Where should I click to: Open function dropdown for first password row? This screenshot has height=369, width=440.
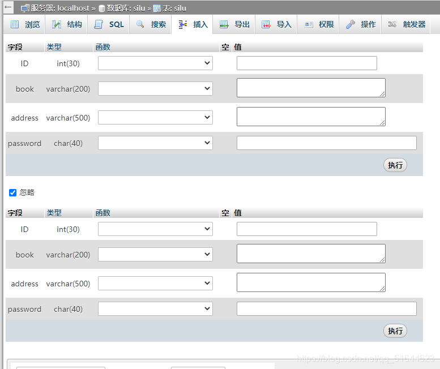(x=155, y=143)
